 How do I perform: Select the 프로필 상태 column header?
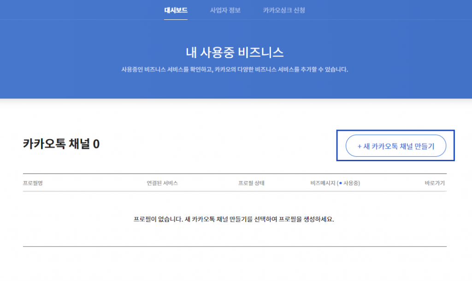tap(251, 183)
